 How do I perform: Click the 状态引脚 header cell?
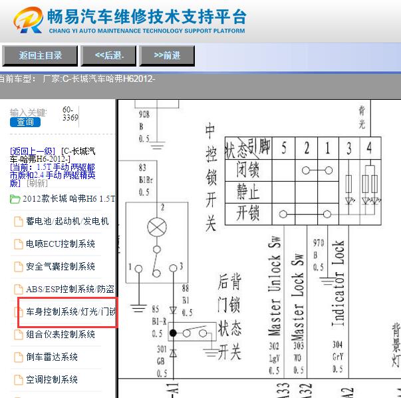[248, 148]
